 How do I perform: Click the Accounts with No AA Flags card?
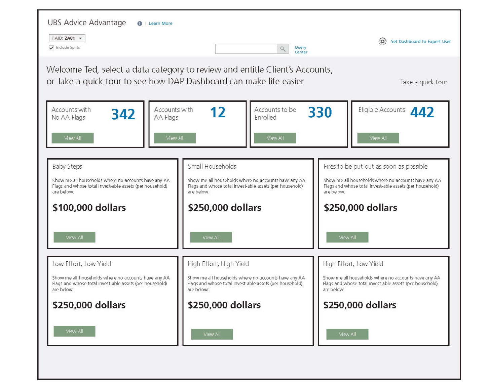pyautogui.click(x=95, y=124)
